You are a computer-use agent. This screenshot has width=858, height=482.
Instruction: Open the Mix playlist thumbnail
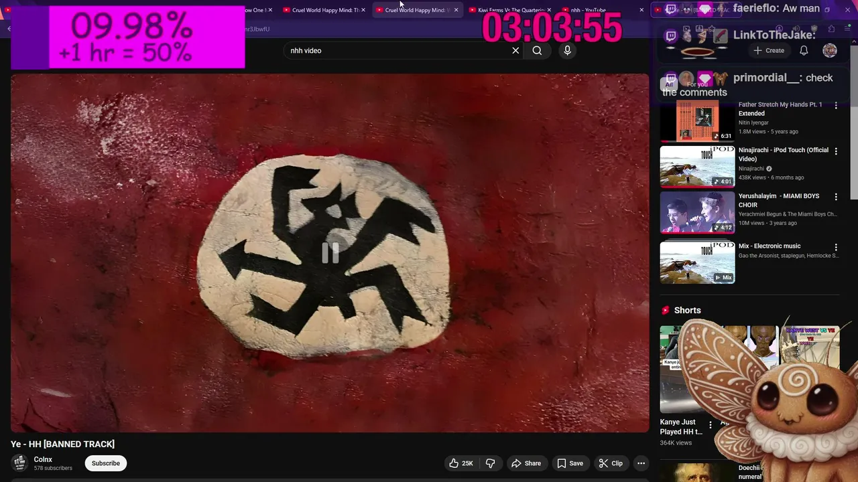pyautogui.click(x=697, y=262)
